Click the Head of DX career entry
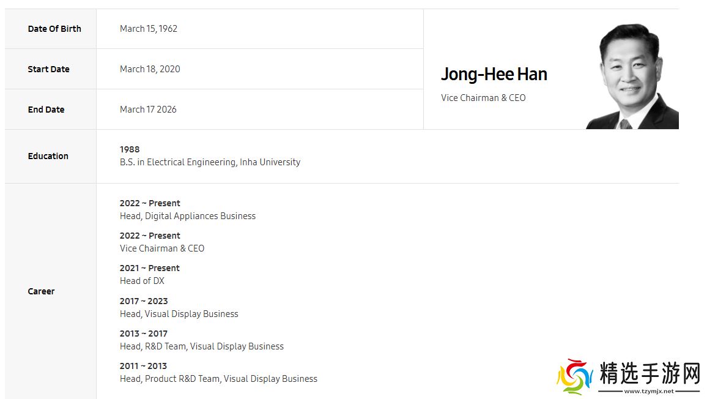This screenshot has height=399, width=707. point(142,281)
